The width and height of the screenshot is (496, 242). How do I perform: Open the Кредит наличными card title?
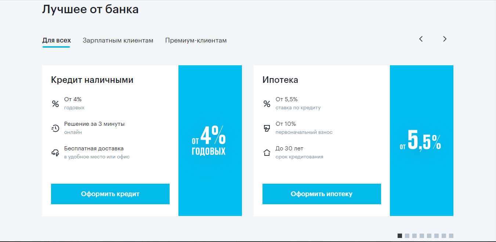pos(92,80)
